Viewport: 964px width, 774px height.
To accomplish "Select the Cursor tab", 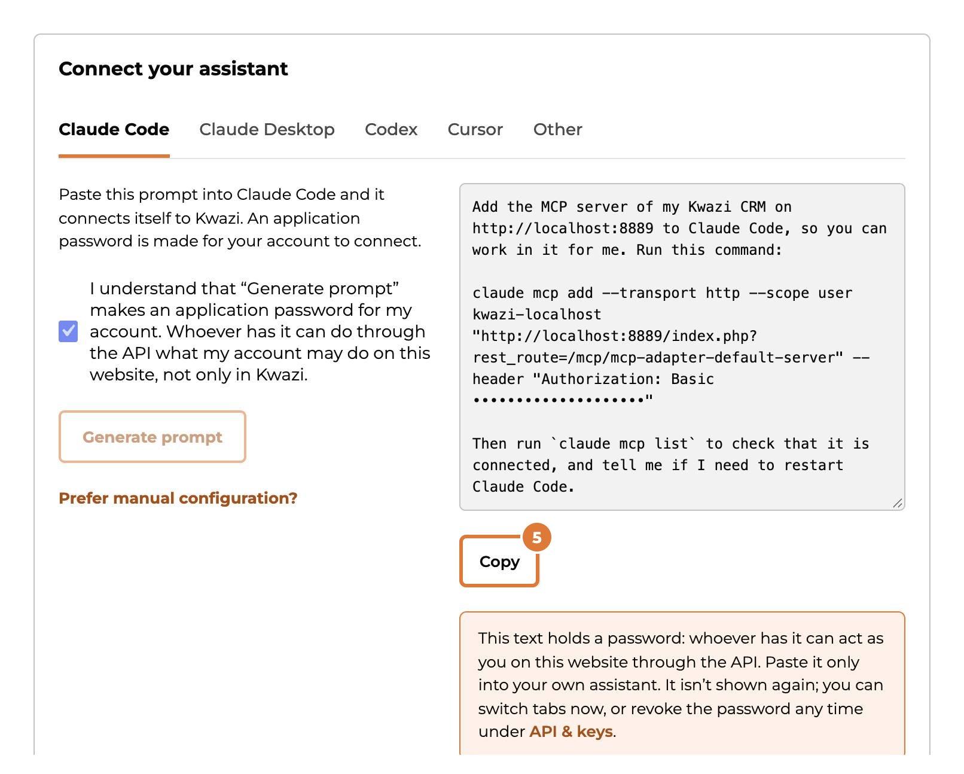I will pos(475,129).
